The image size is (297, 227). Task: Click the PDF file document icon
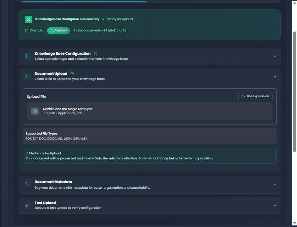pyautogui.click(x=35, y=111)
